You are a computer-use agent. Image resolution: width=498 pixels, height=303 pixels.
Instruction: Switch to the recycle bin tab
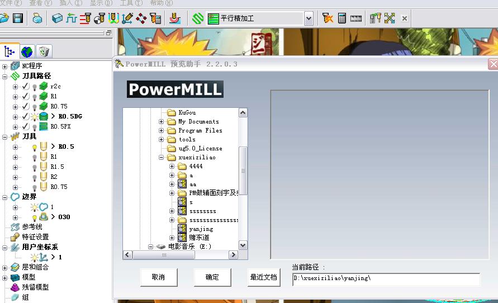(x=44, y=51)
